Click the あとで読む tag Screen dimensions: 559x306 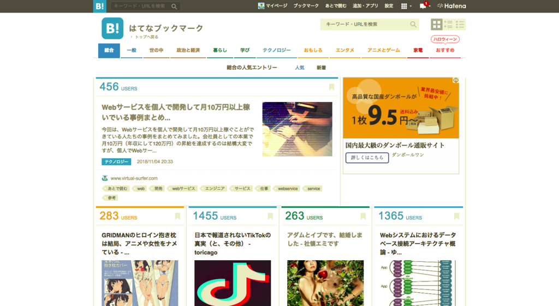point(116,189)
